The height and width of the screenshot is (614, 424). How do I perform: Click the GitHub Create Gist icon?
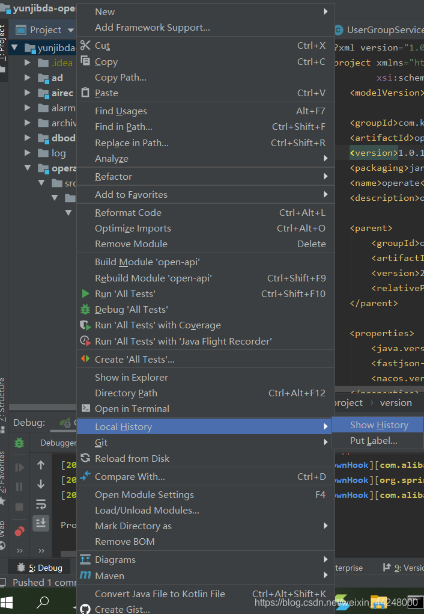85,609
